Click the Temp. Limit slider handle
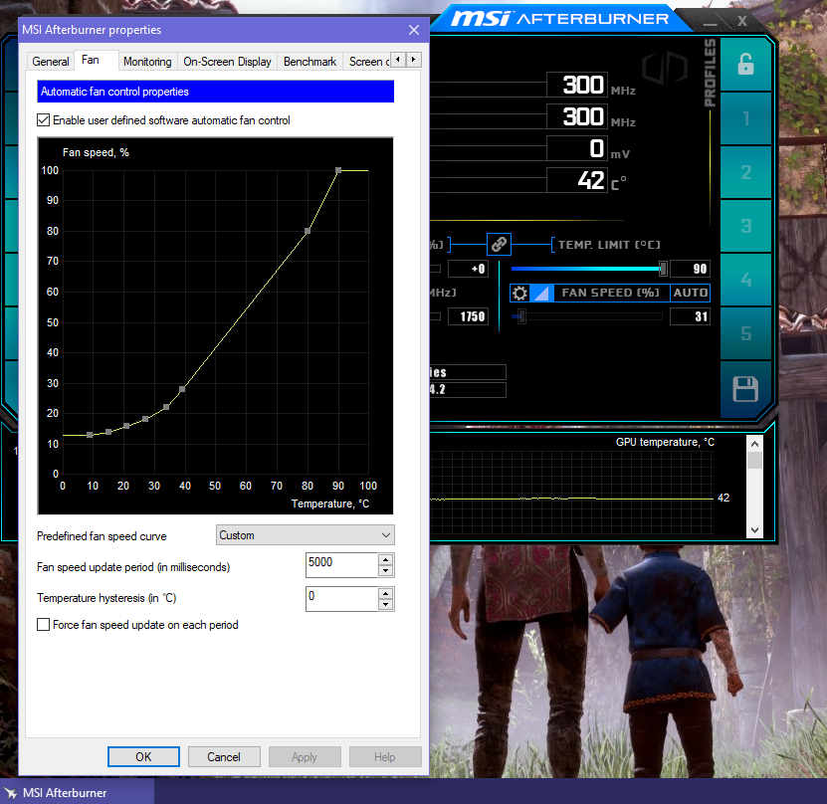The image size is (827, 804). click(x=663, y=269)
